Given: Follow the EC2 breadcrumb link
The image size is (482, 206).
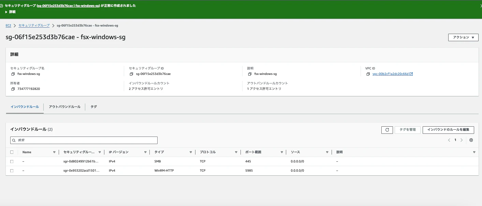Looking at the screenshot, I should click(x=8, y=25).
